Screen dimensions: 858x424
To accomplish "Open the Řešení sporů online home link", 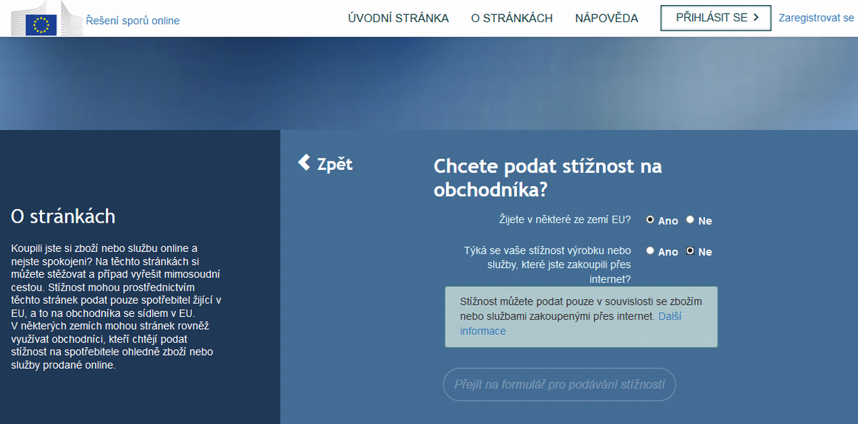I will click(132, 21).
